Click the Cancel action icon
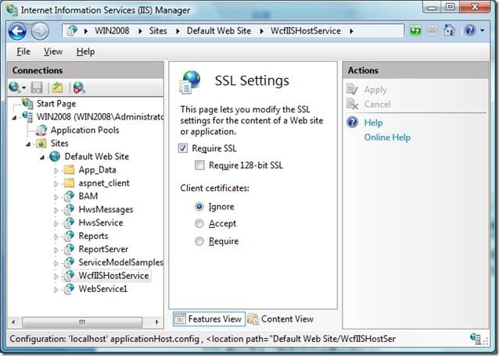Viewport: 499px width, 356px height. click(352, 104)
